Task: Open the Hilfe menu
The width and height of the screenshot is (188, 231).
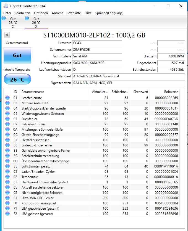Action: point(88,13)
